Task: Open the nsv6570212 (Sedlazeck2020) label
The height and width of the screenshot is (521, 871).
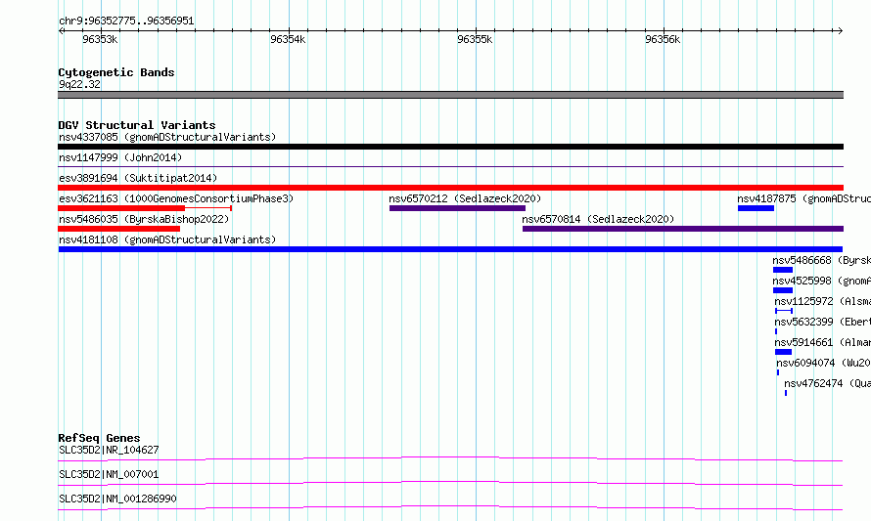Action: 465,198
